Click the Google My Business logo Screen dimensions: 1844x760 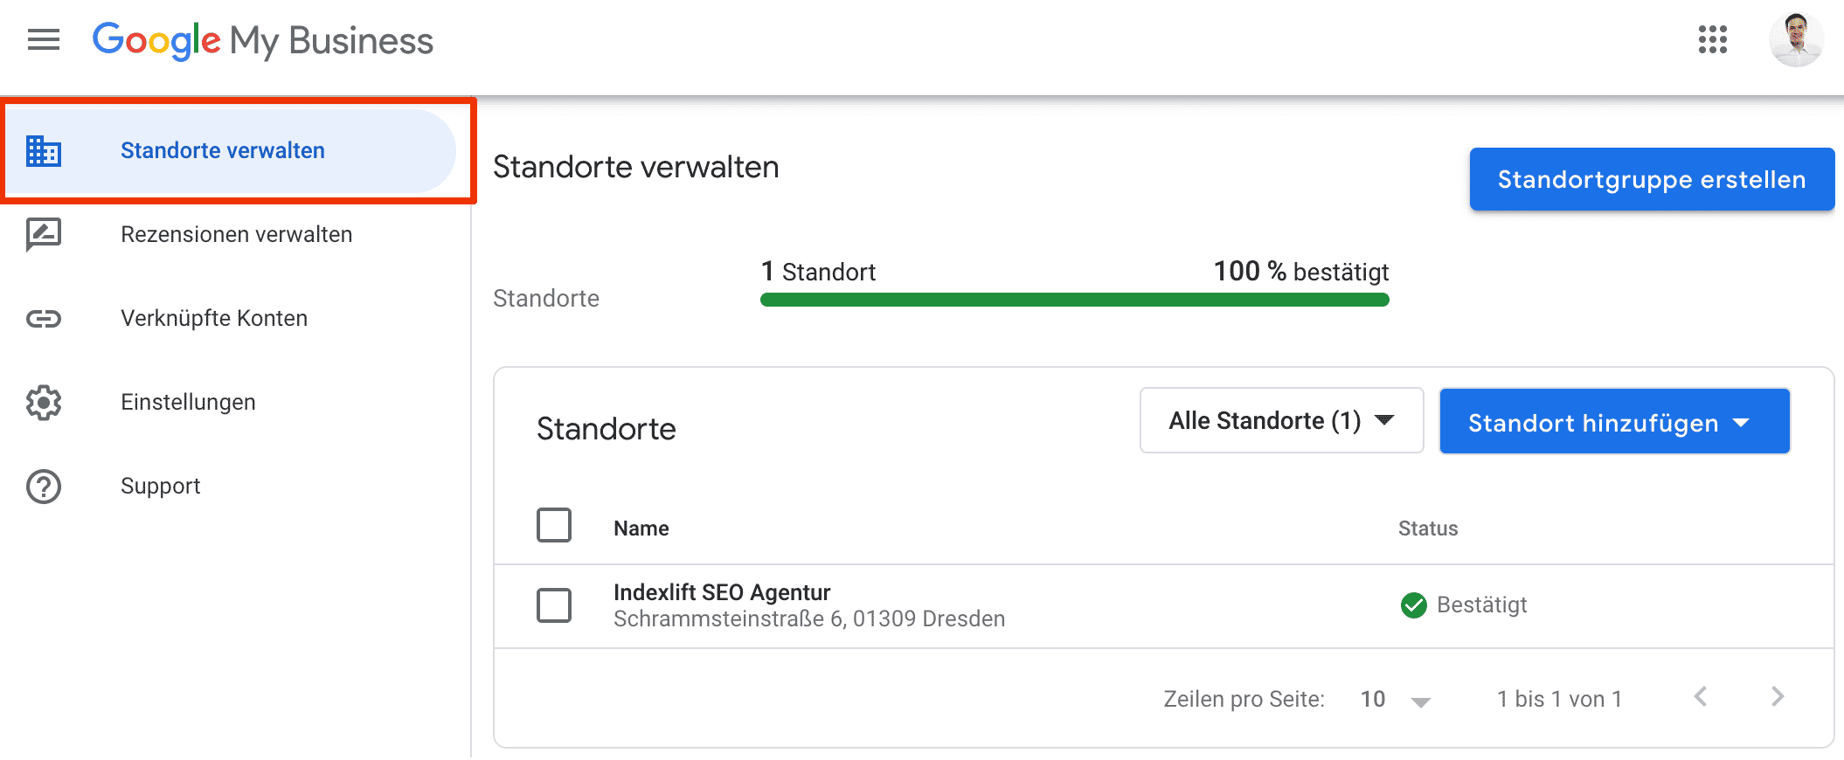tap(263, 40)
